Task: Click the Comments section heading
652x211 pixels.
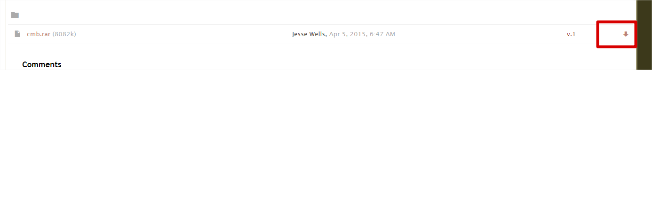Action: point(41,64)
